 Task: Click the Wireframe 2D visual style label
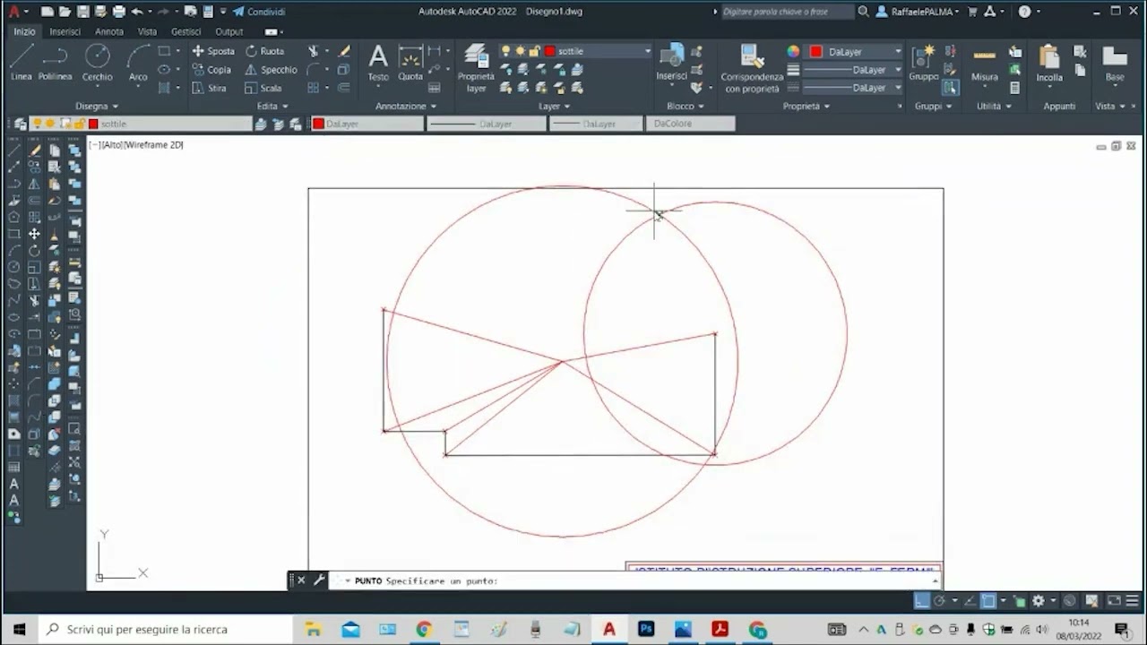coord(154,144)
